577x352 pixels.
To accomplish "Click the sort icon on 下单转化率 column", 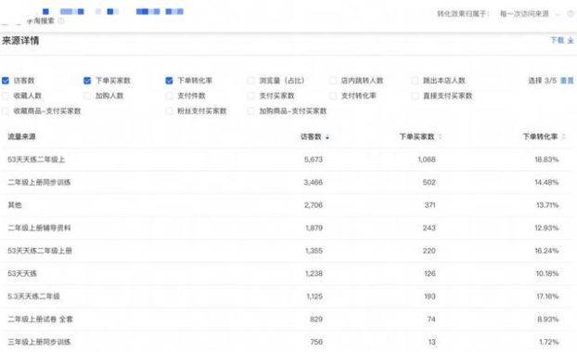I will [x=563, y=137].
